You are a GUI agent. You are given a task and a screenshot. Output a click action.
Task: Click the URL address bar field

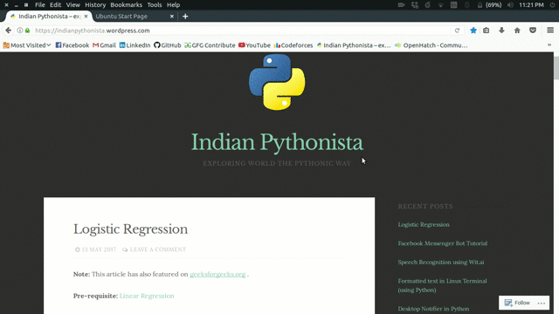pos(243,31)
